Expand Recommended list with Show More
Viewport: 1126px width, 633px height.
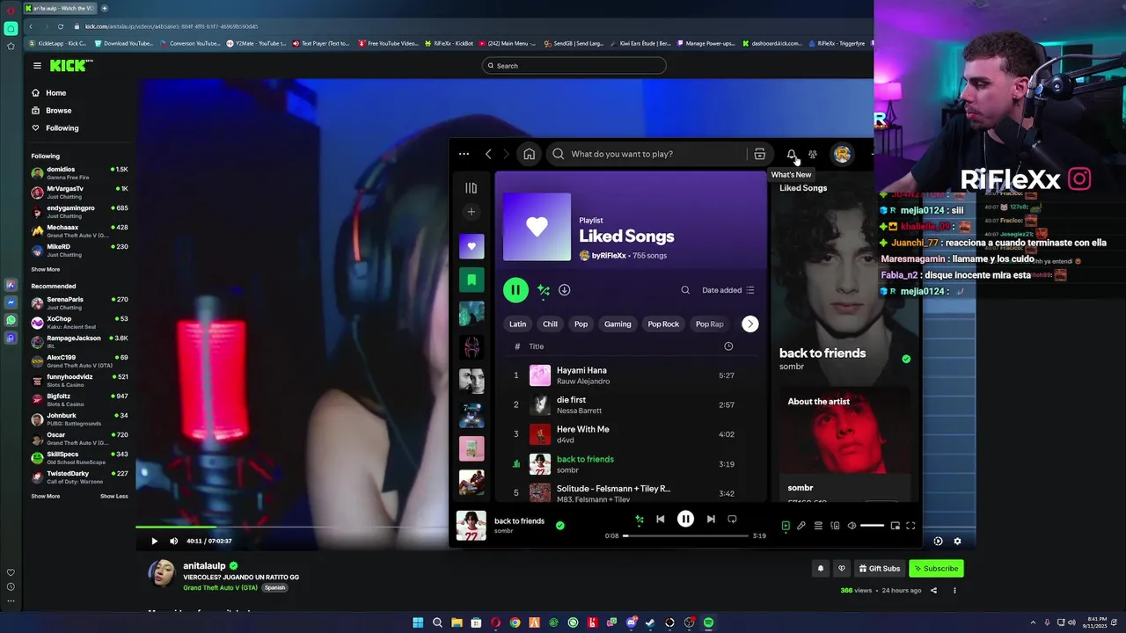tap(46, 497)
